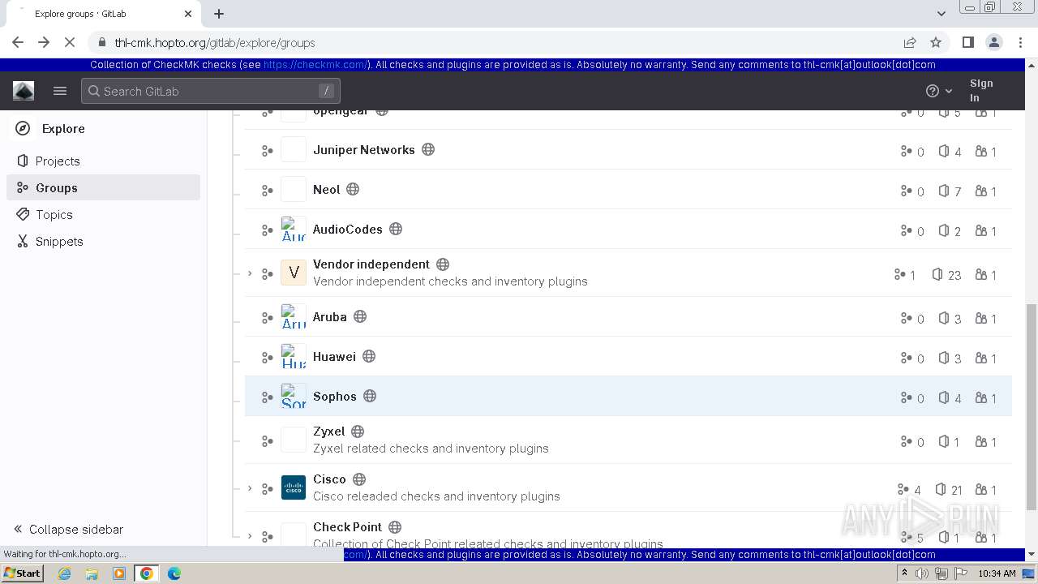Bookmark this page with the star
Screen dimensions: 1038x584
click(936, 42)
